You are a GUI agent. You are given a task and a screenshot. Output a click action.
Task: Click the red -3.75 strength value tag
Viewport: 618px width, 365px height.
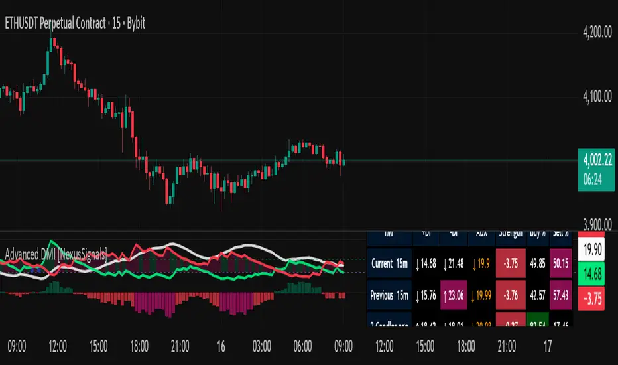(x=591, y=299)
